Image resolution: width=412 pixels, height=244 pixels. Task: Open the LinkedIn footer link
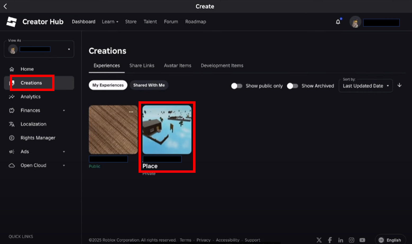tap(341, 240)
